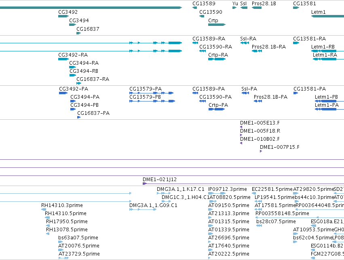This screenshot has height=260, width=344.
Task: Click the CG13589-RA transcript label
Action: pos(209,39)
